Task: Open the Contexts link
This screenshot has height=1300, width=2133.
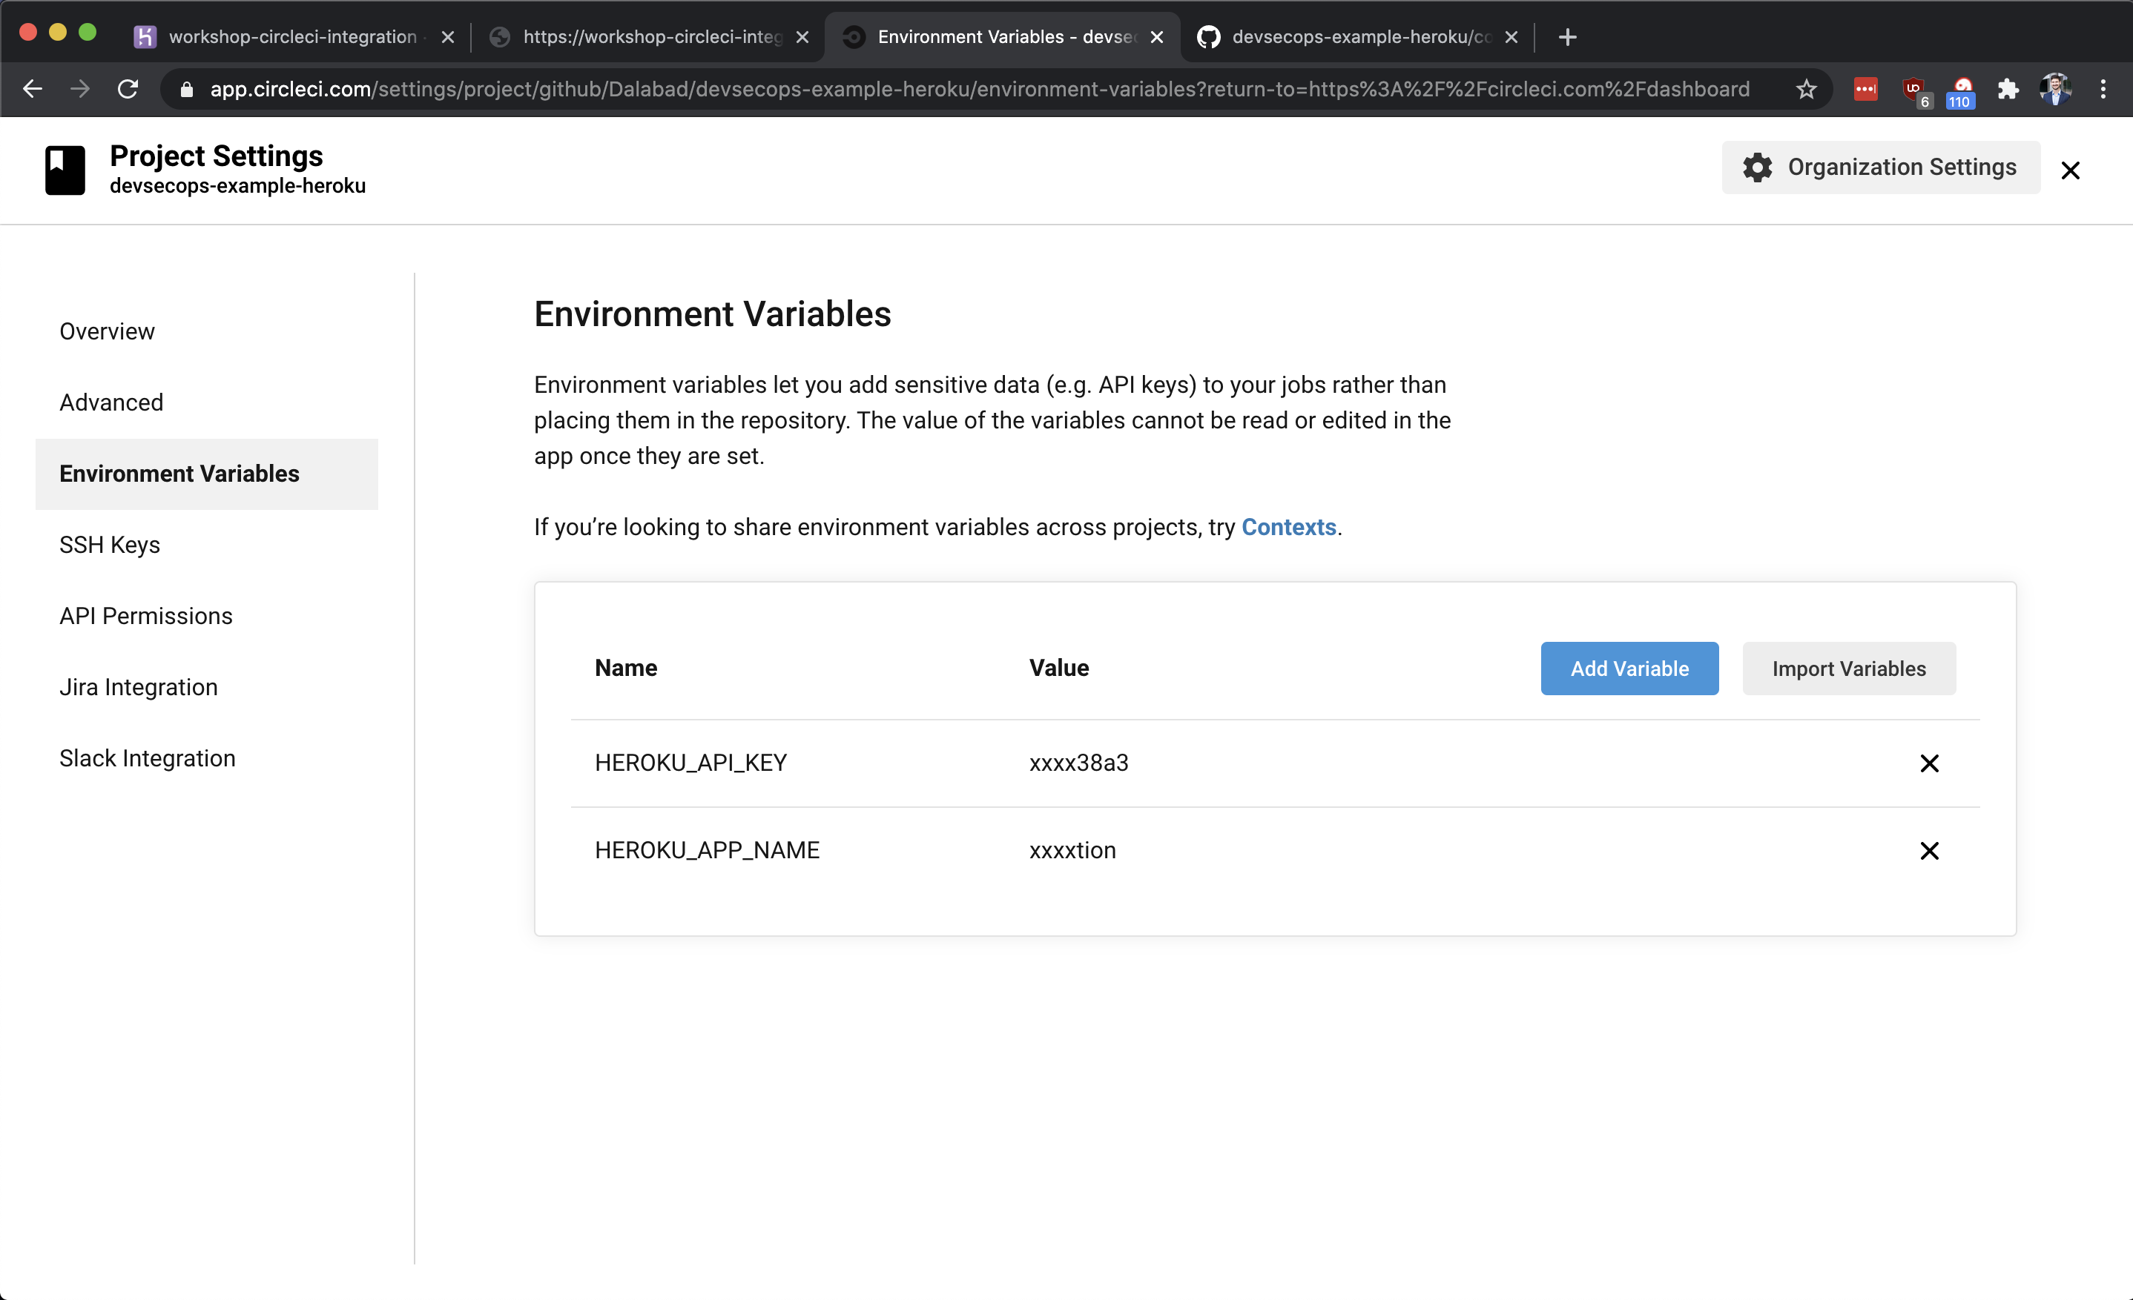Action: pyautogui.click(x=1288, y=527)
